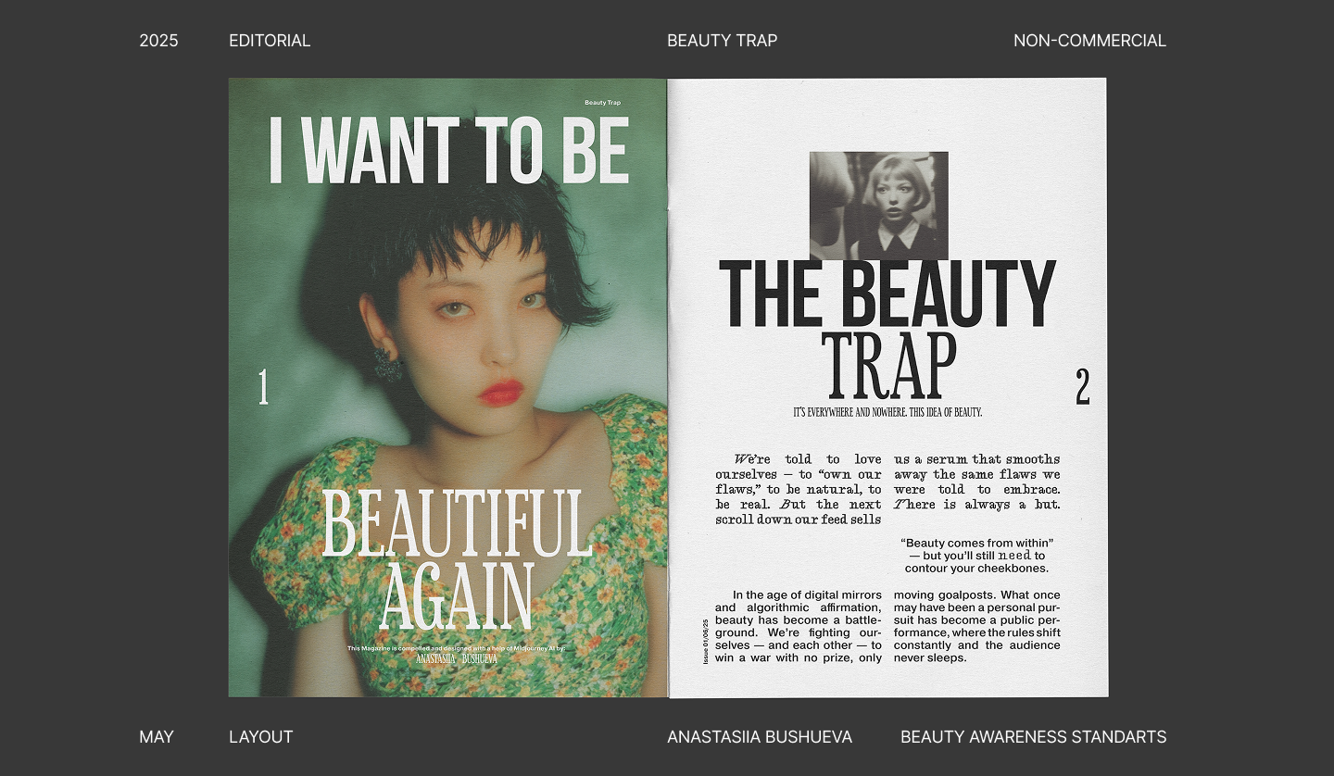Click the ANASTASIIA BUSHUEVA credit on cover

point(456,659)
